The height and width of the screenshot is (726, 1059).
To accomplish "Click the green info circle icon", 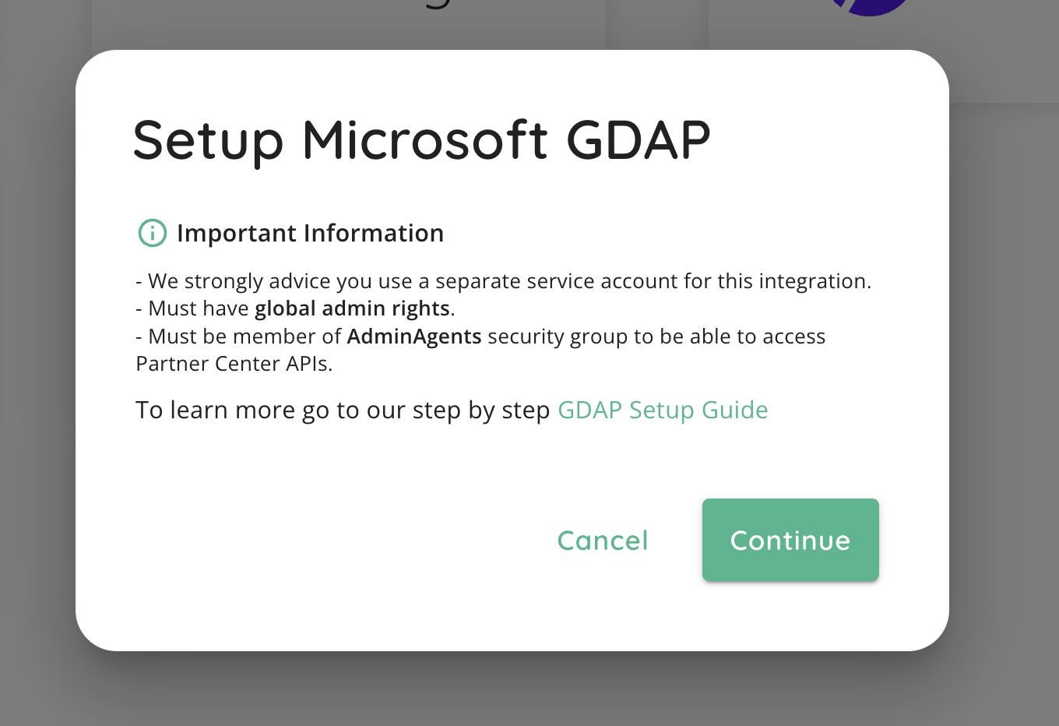I will [152, 232].
